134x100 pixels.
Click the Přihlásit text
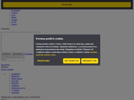(4, 67)
